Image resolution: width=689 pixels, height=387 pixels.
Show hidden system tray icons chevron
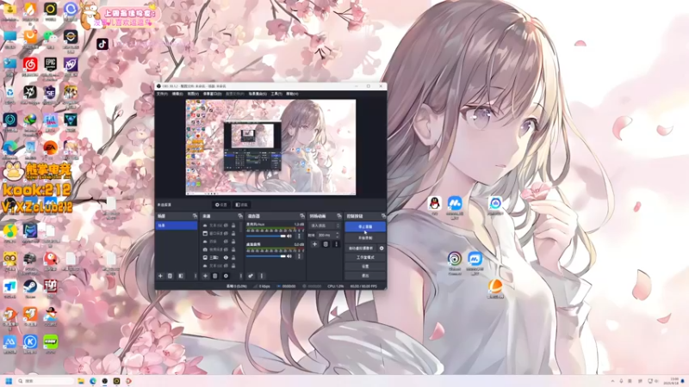tap(612, 381)
